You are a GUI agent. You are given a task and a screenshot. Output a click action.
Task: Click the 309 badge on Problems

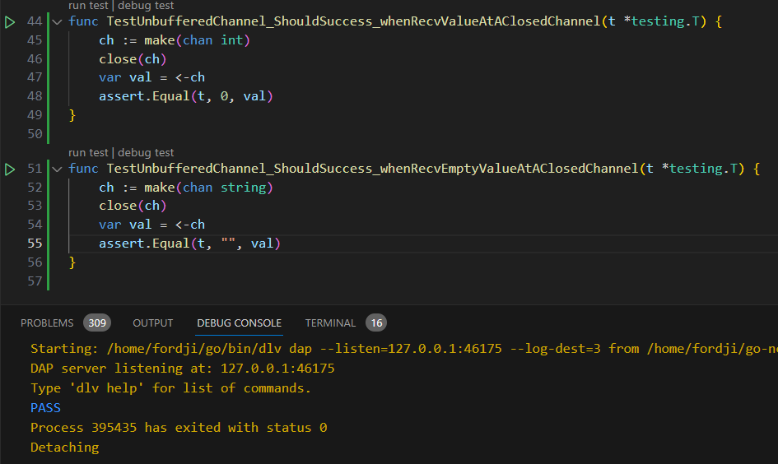[98, 323]
